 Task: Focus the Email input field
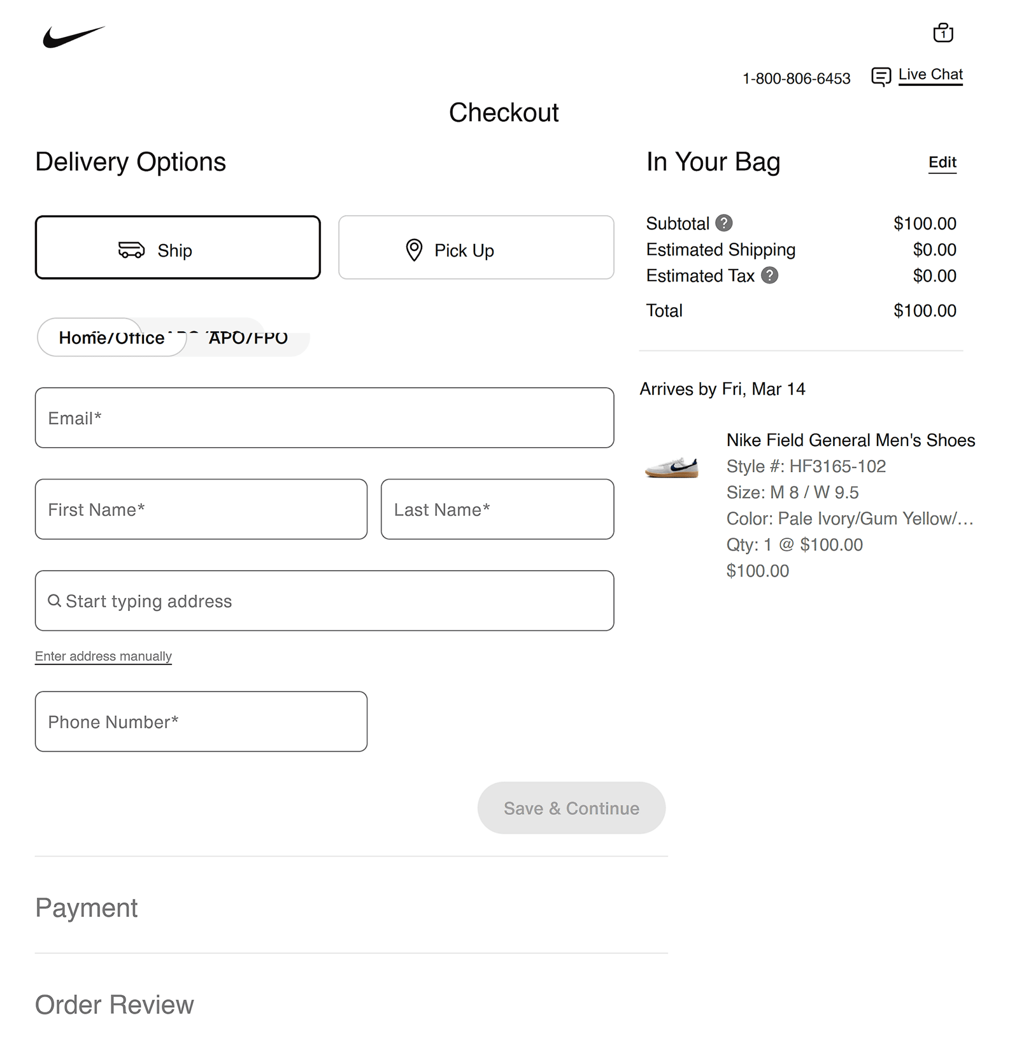pyautogui.click(x=324, y=418)
